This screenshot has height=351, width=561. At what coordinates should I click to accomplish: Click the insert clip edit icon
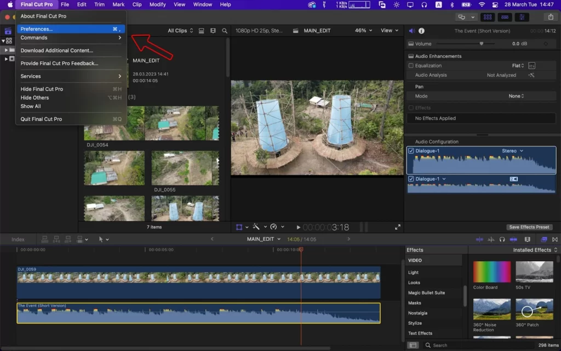click(56, 239)
